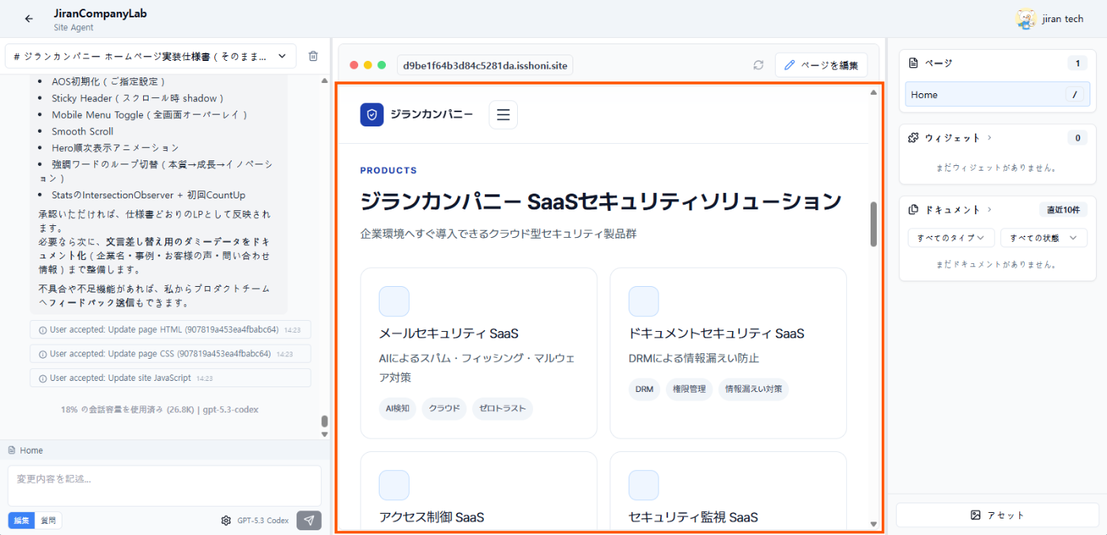Click the preview URL field d9be1f64b3d84c5281da.isshoni.site
Viewport: 1107px width, 535px height.
pos(485,65)
